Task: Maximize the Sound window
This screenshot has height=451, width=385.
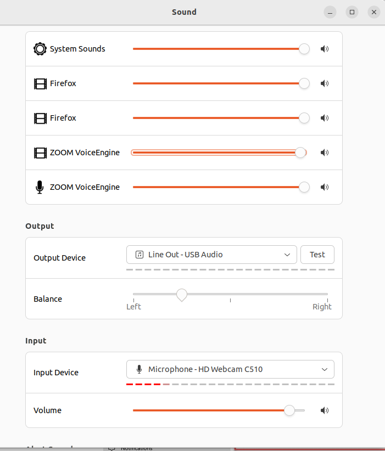Action: 352,12
